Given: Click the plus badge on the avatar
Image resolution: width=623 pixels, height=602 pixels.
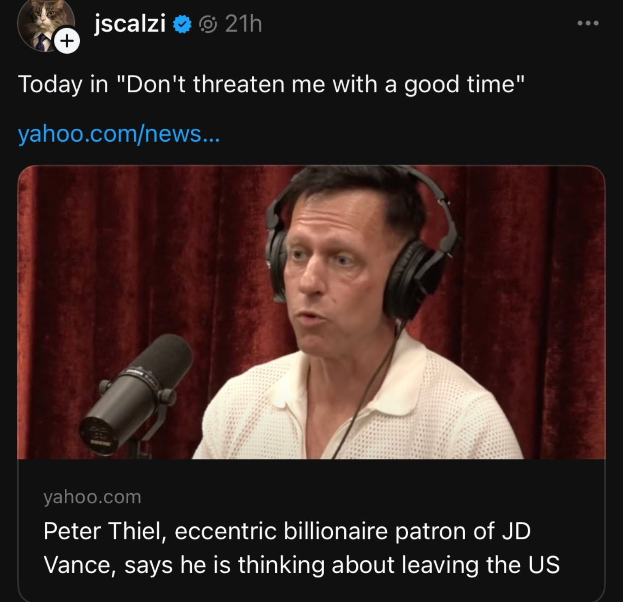Looking at the screenshot, I should point(68,41).
